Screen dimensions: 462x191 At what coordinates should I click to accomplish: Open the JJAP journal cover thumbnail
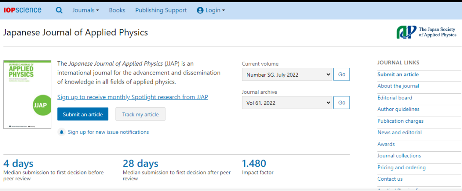click(x=27, y=94)
